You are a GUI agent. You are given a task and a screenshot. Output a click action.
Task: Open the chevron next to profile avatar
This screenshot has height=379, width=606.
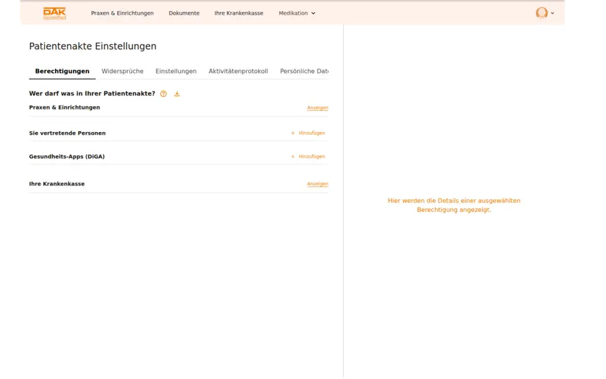pos(552,13)
